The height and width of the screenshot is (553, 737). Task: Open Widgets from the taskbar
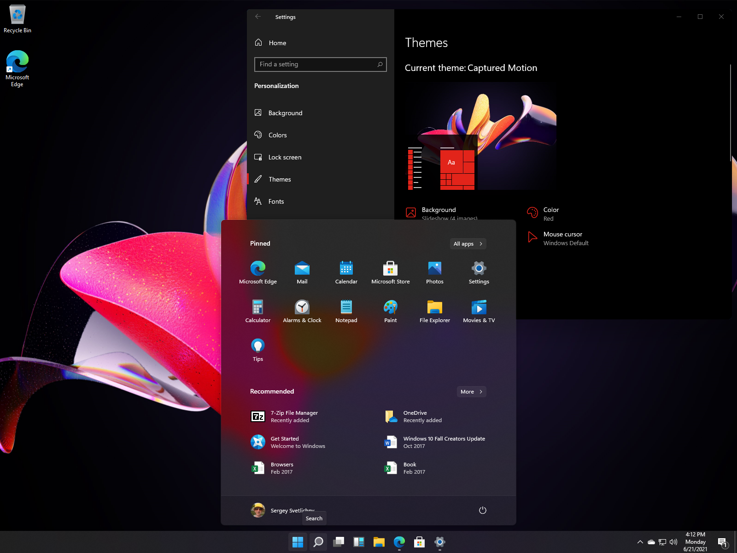[x=359, y=542]
